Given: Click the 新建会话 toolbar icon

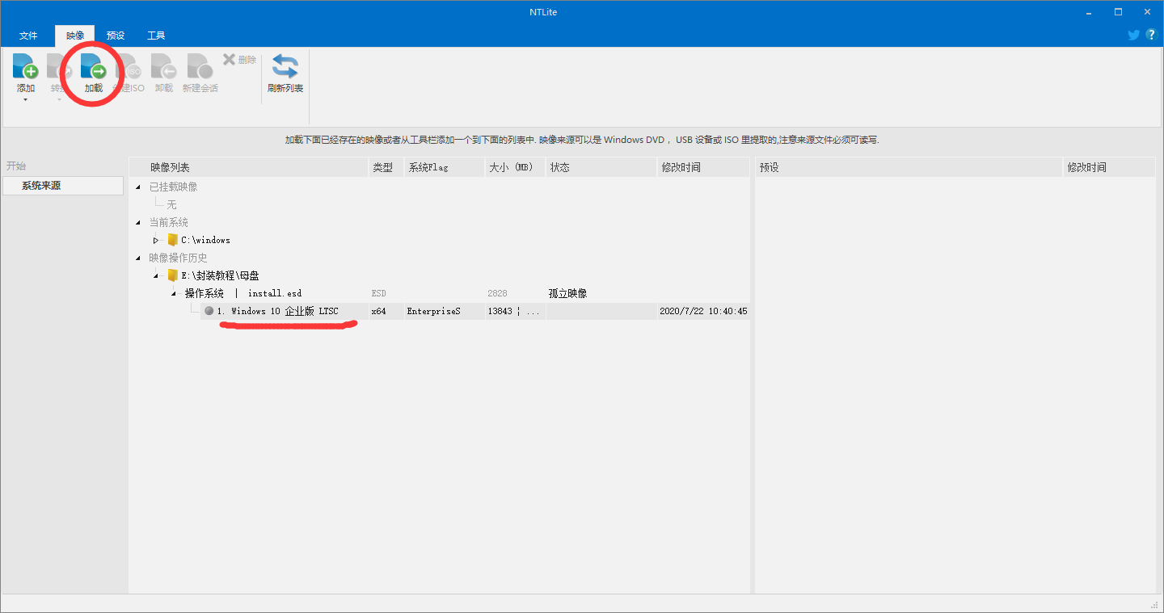Looking at the screenshot, I should pyautogui.click(x=200, y=65).
